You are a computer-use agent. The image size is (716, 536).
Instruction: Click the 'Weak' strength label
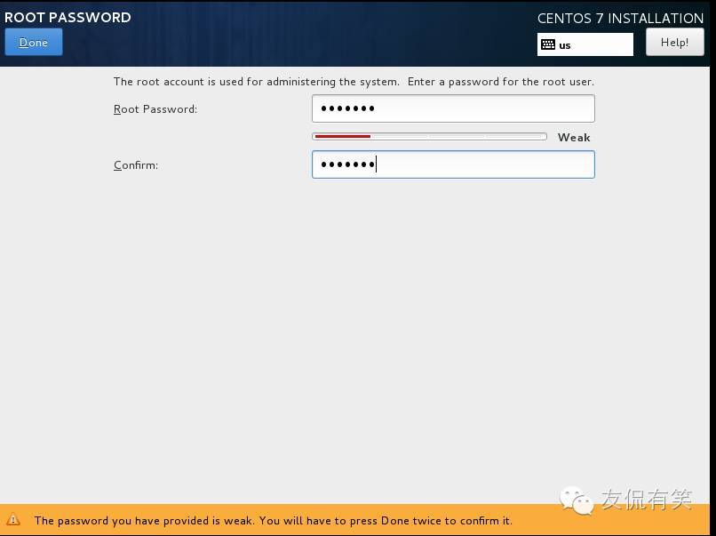coord(574,138)
